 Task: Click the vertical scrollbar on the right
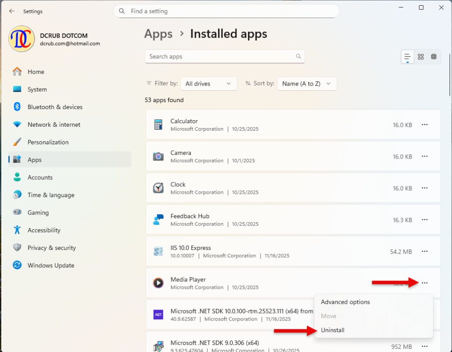(x=450, y=75)
